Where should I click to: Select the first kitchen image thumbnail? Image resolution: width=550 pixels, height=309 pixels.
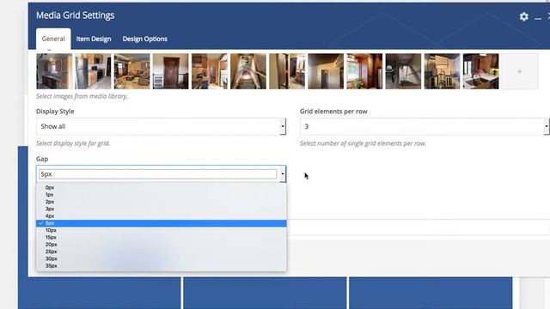click(x=54, y=71)
